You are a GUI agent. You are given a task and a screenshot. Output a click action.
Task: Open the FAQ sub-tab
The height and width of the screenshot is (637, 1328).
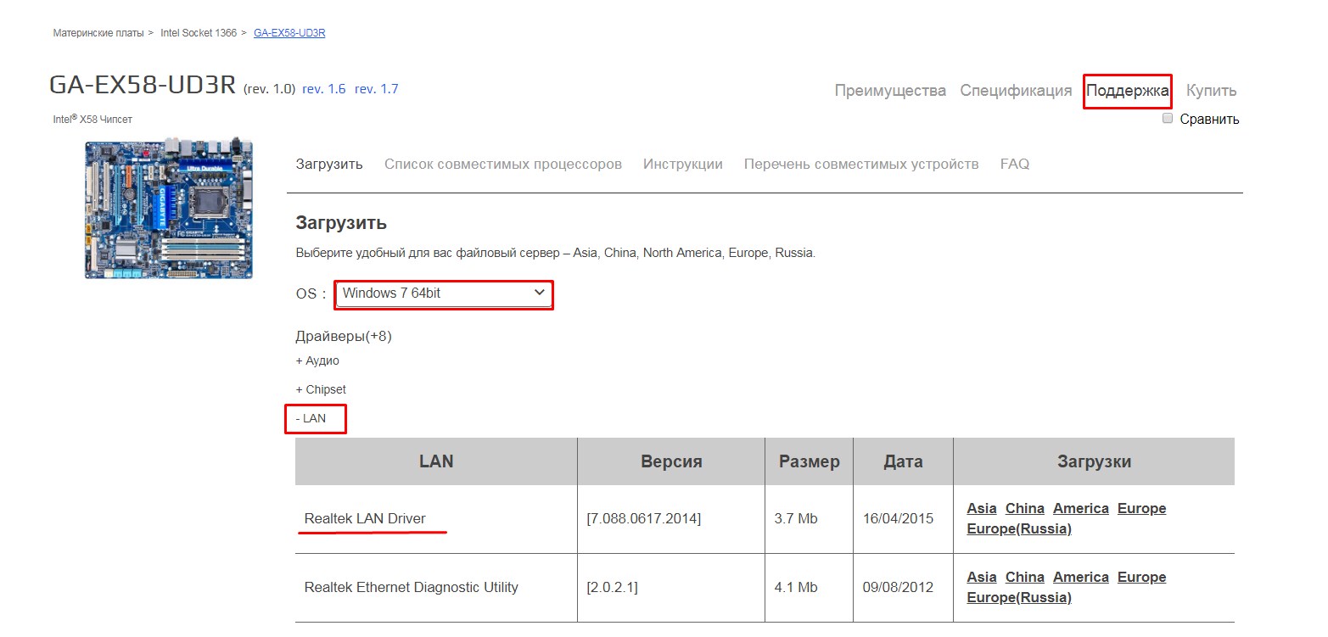(x=1015, y=164)
